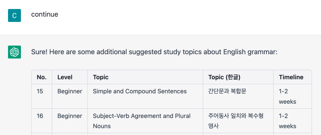Screen dimensions: 321x135
Task: Click the 'Beginner' level cell in row 15
Action: pyautogui.click(x=70, y=96)
